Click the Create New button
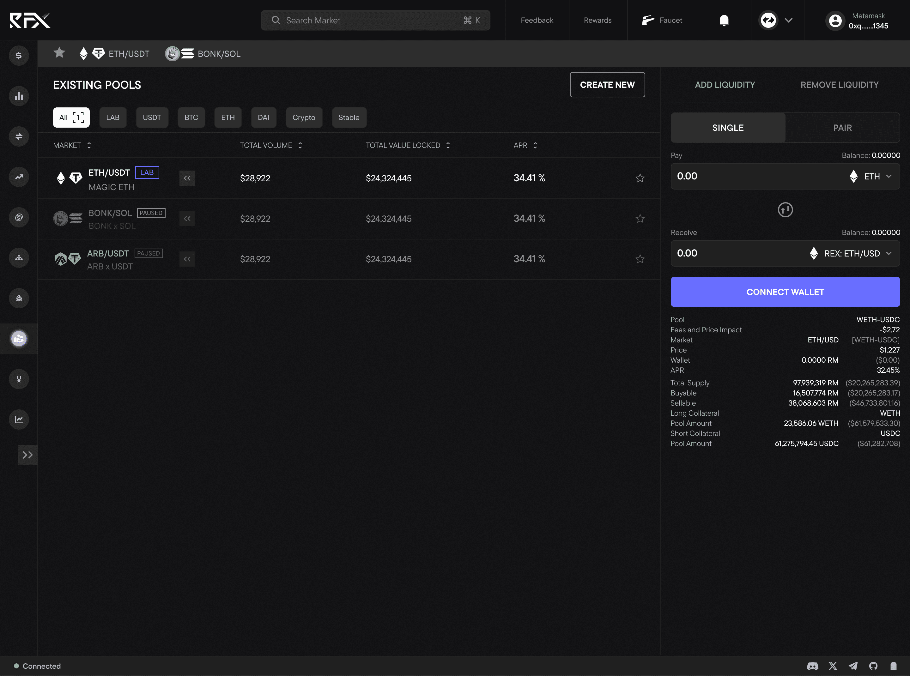 (607, 85)
